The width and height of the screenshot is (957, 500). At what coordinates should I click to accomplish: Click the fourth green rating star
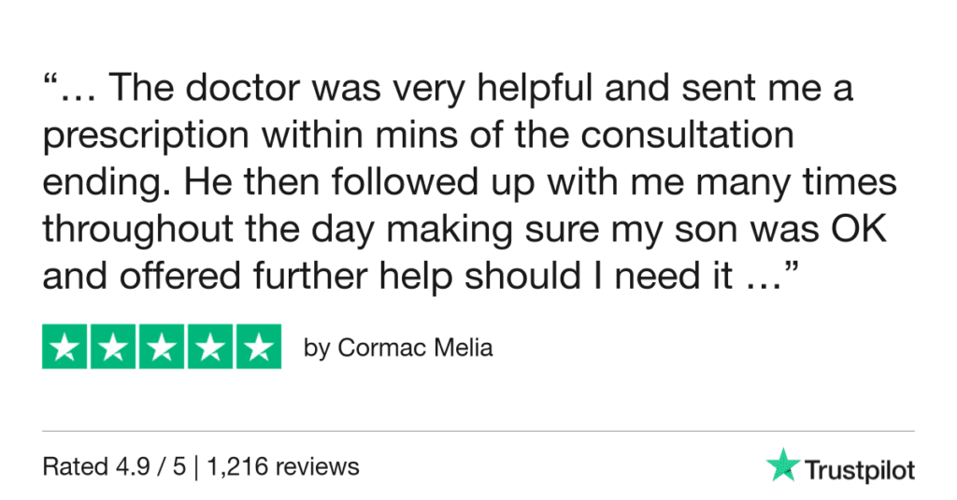pos(209,347)
